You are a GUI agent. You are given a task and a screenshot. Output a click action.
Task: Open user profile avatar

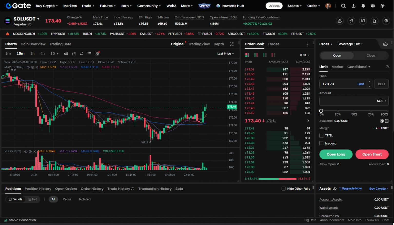pos(328,6)
